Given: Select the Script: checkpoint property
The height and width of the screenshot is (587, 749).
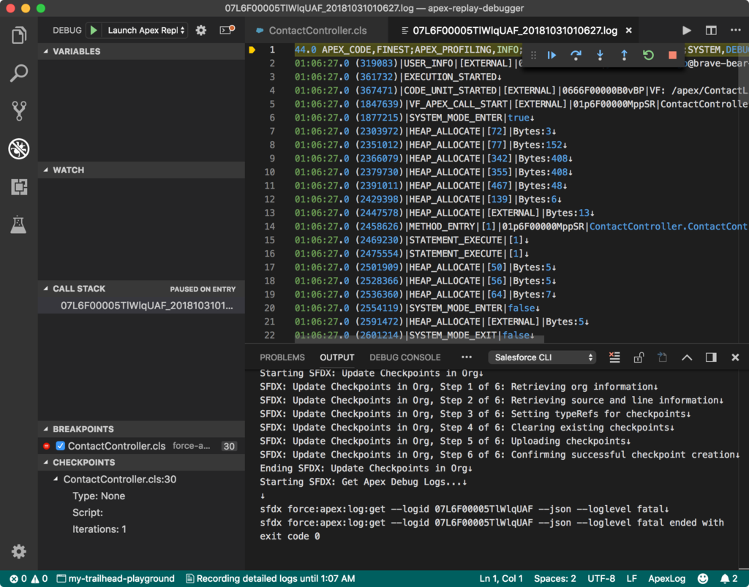Looking at the screenshot, I should click(x=88, y=512).
